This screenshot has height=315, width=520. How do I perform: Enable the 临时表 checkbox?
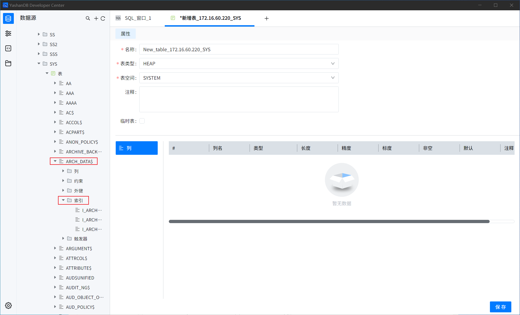pyautogui.click(x=142, y=121)
